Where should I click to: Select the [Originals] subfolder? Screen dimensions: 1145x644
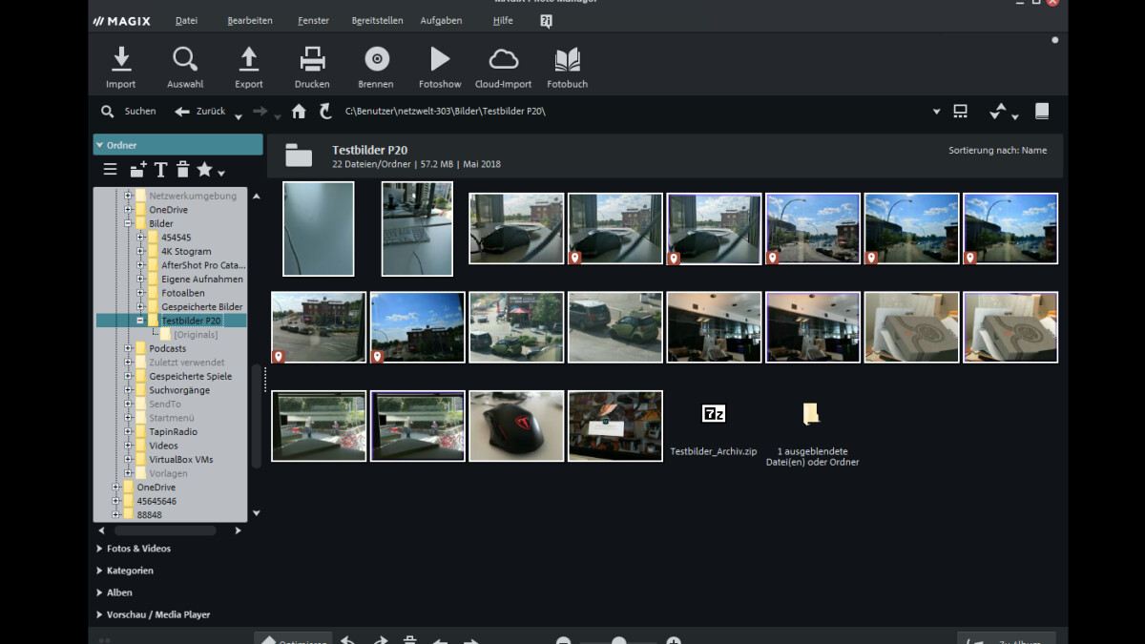pyautogui.click(x=196, y=335)
